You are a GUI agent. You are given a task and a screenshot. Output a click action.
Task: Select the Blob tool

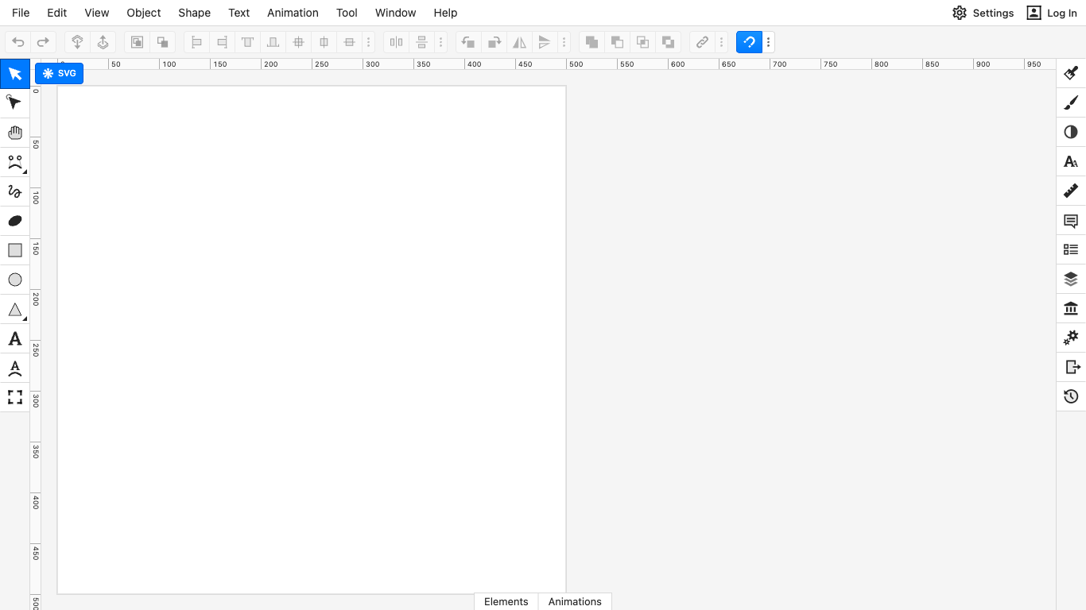click(x=14, y=221)
